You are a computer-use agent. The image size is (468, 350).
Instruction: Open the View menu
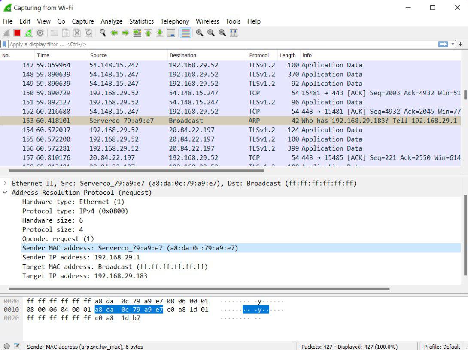pyautogui.click(x=43, y=21)
